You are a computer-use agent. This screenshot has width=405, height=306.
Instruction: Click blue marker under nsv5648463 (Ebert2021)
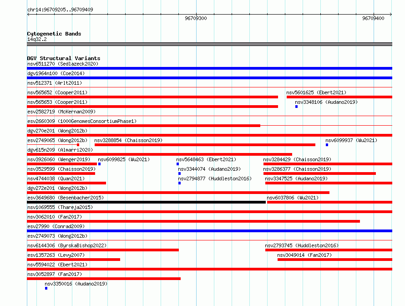(178, 164)
